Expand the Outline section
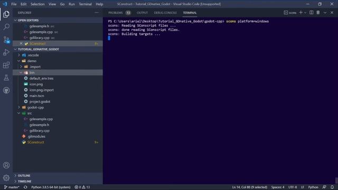 (x=58, y=176)
